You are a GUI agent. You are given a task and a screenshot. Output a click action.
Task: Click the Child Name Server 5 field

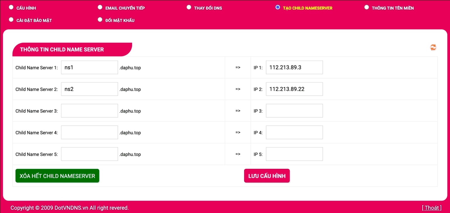pyautogui.click(x=89, y=154)
